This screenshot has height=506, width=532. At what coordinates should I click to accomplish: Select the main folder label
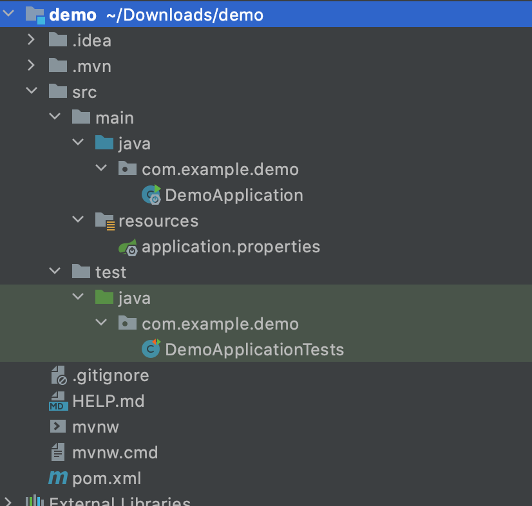tap(115, 118)
